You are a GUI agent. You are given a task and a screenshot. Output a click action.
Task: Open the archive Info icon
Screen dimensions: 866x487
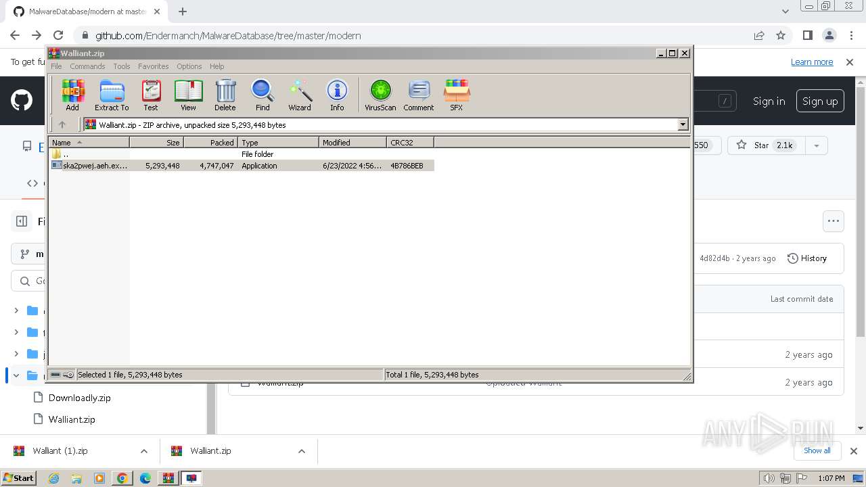(x=337, y=95)
